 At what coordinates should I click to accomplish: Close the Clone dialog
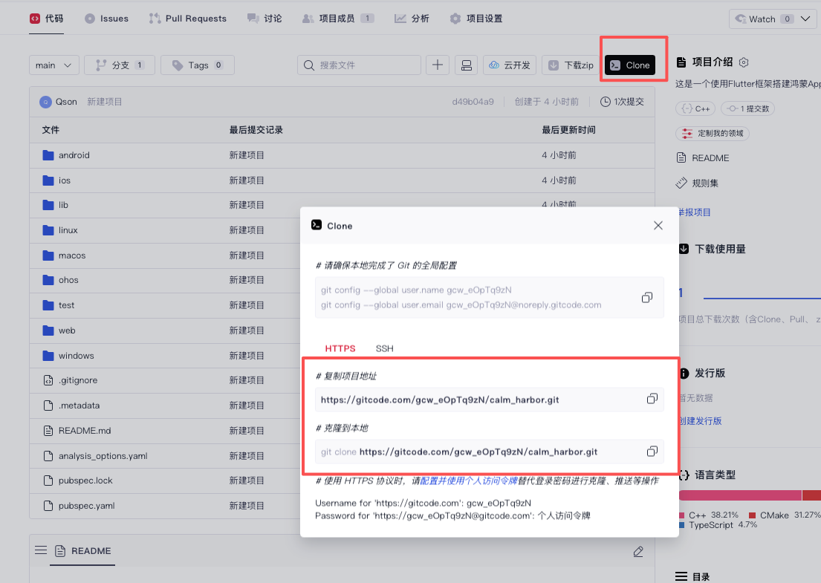(658, 226)
